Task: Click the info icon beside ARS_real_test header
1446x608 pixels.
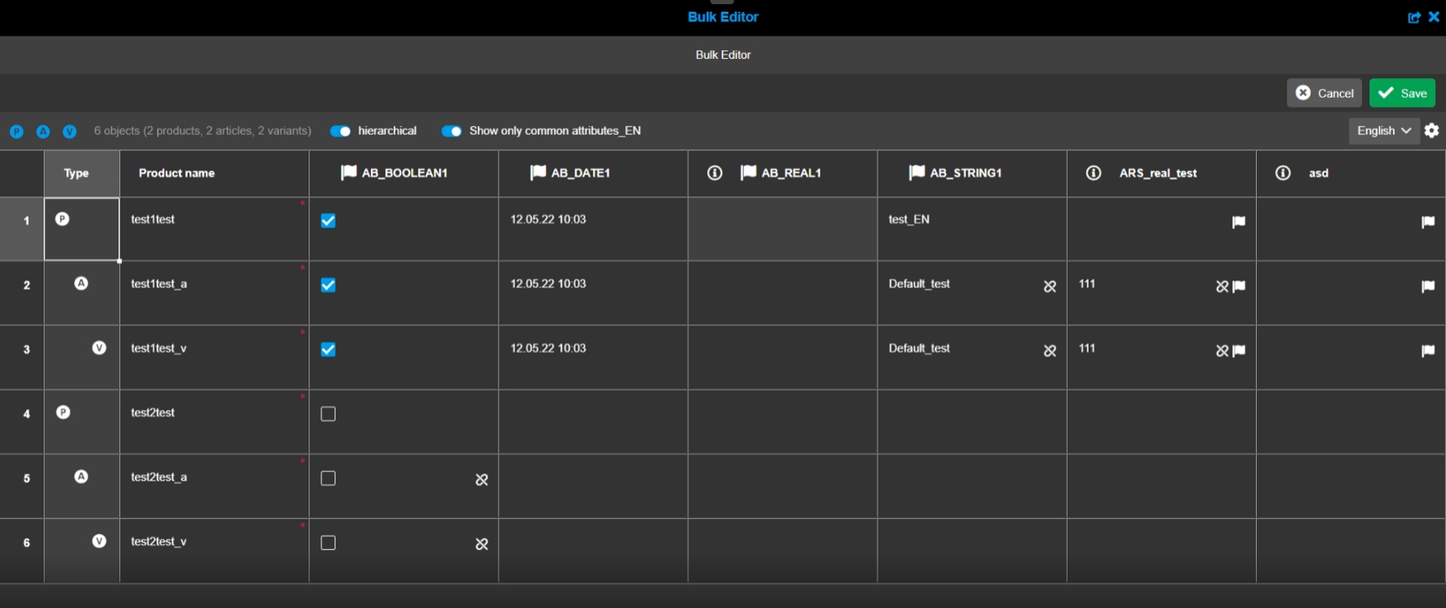Action: point(1094,172)
